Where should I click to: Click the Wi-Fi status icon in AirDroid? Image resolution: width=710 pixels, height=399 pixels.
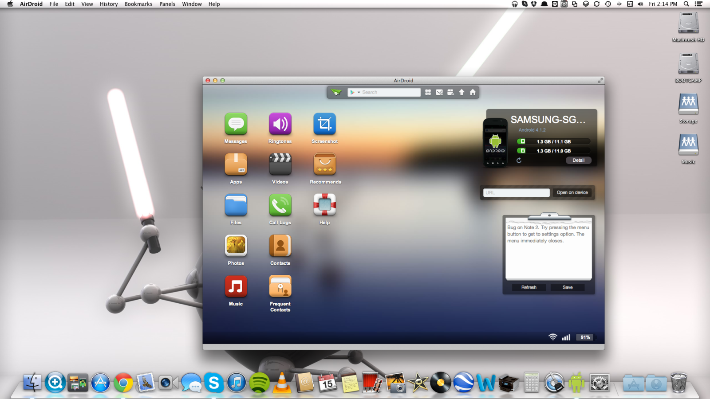click(x=552, y=337)
